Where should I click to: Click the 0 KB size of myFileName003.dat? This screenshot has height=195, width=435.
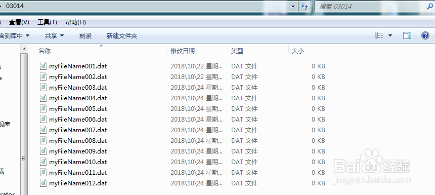click(x=318, y=88)
